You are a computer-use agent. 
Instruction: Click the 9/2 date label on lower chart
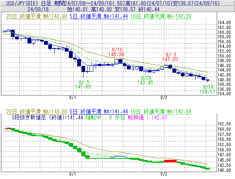click(x=164, y=174)
